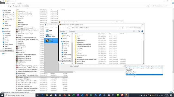Switch Explorer to large icons via status bar icon
The image size is (174, 97).
173,92
